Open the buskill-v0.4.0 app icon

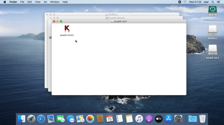point(67,29)
